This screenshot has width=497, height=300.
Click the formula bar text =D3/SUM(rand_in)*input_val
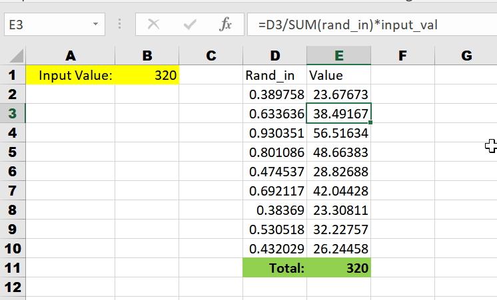pyautogui.click(x=348, y=25)
